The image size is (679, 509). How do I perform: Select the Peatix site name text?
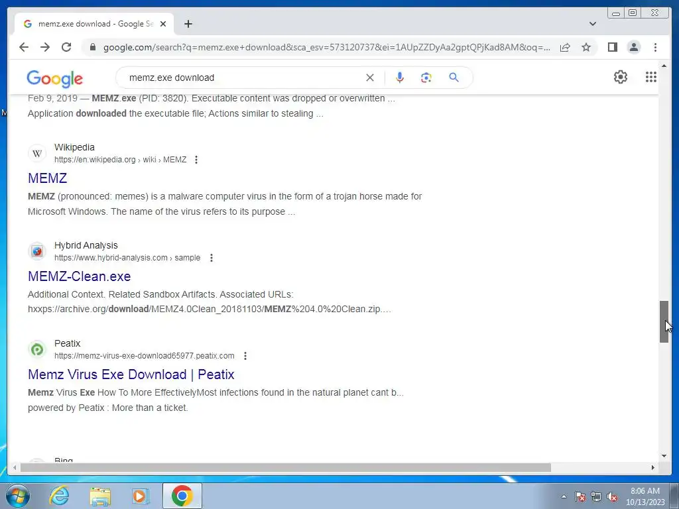tap(67, 344)
